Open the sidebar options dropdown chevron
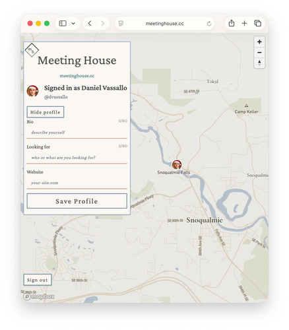The height and width of the screenshot is (330, 289). 73,23
